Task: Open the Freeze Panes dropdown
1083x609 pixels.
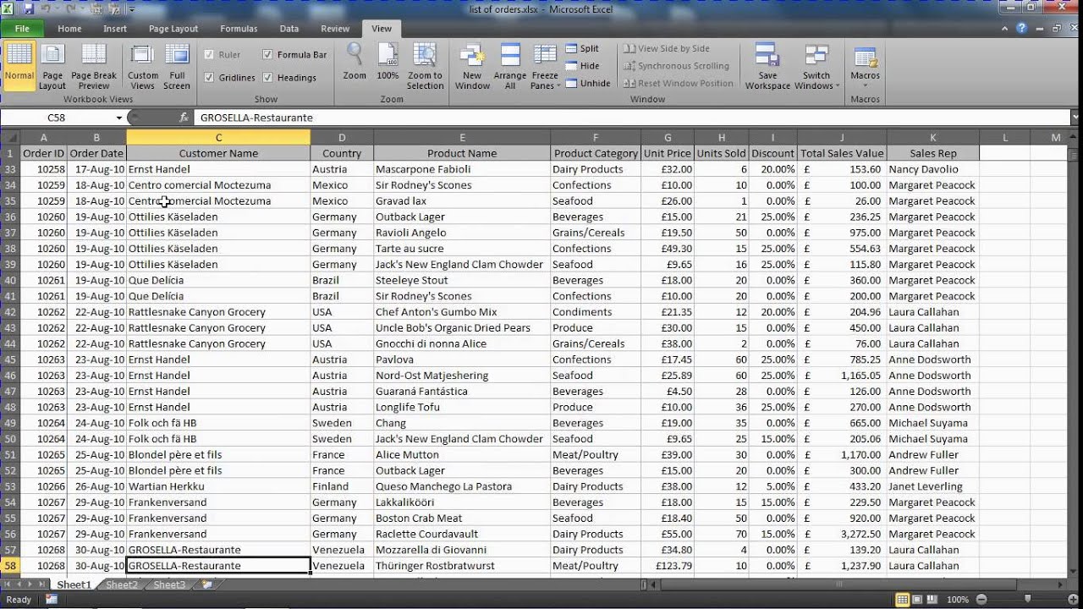Action: tap(545, 66)
